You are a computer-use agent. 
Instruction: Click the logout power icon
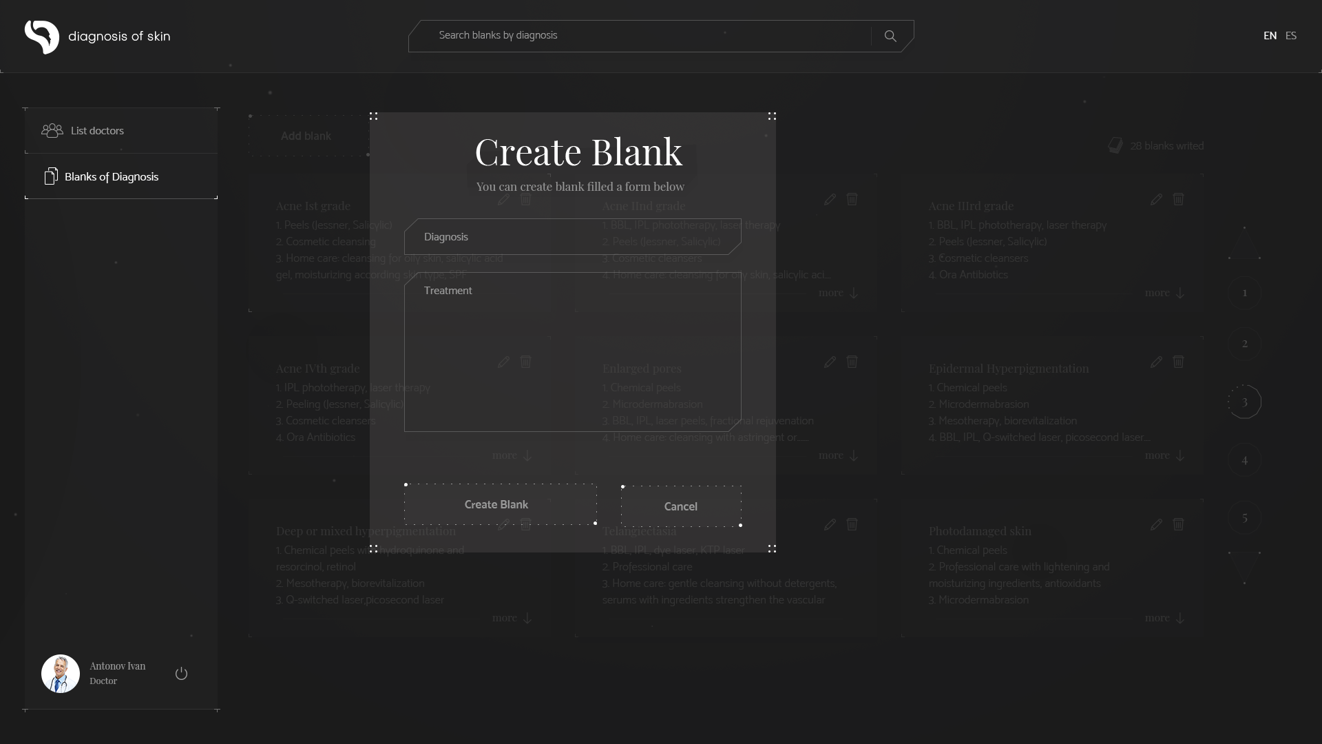tap(181, 674)
